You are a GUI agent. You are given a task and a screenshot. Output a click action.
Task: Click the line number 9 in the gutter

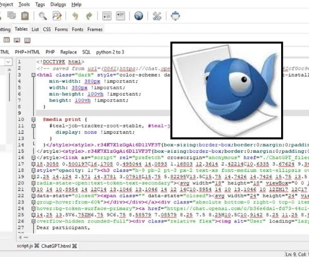[x=20, y=113]
